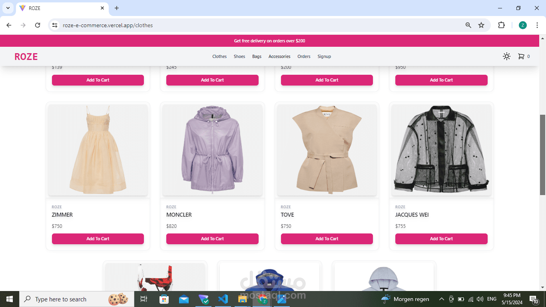546x307 pixels.
Task: Select the JACQUES WEI product name
Action: tap(412, 215)
